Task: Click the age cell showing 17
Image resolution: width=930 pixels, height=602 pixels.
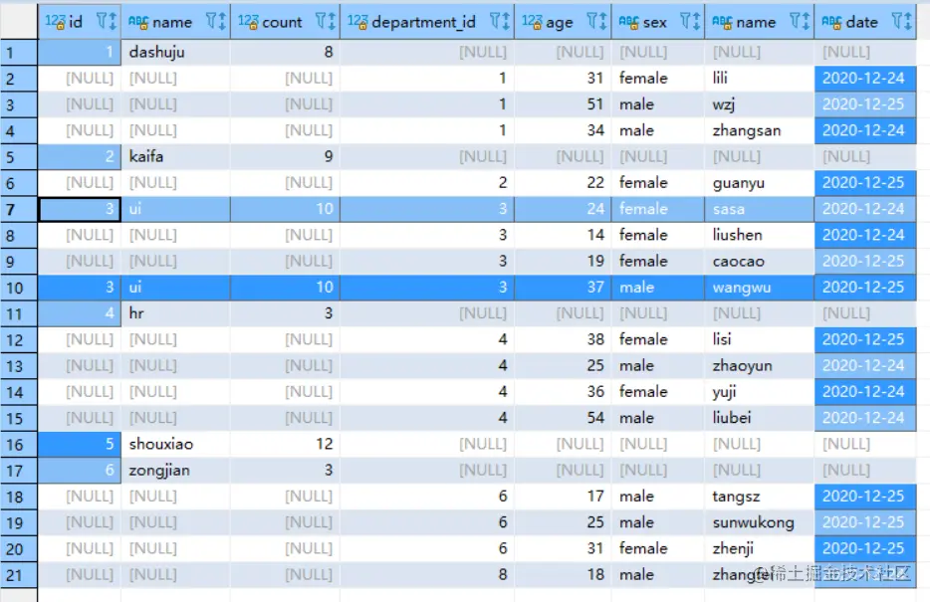Action: (x=563, y=496)
